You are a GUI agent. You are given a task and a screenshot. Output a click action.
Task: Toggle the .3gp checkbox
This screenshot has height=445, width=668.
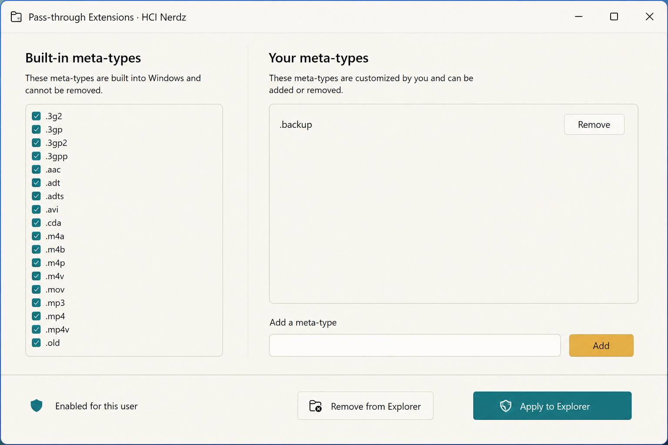[x=37, y=130]
